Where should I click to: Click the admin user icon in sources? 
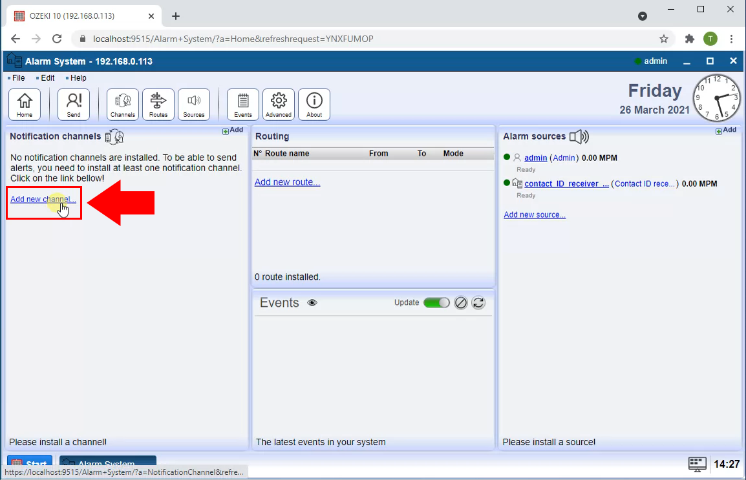(x=517, y=157)
